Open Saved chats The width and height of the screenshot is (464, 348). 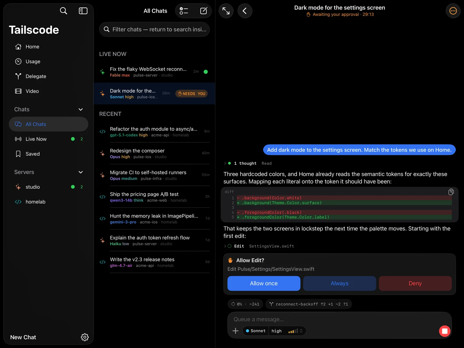(48, 154)
